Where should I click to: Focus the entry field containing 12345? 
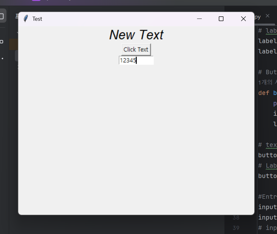coord(136,60)
